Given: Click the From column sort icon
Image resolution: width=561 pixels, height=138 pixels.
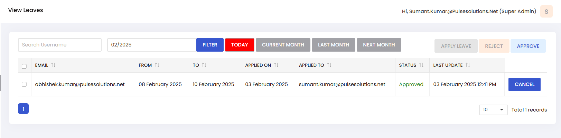Looking at the screenshot, I should coord(157,65).
